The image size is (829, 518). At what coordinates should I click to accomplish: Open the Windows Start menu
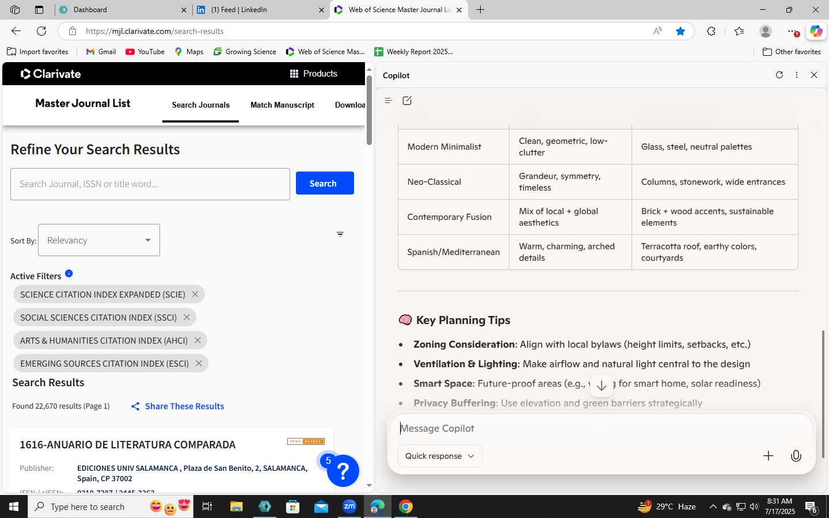pos(14,506)
